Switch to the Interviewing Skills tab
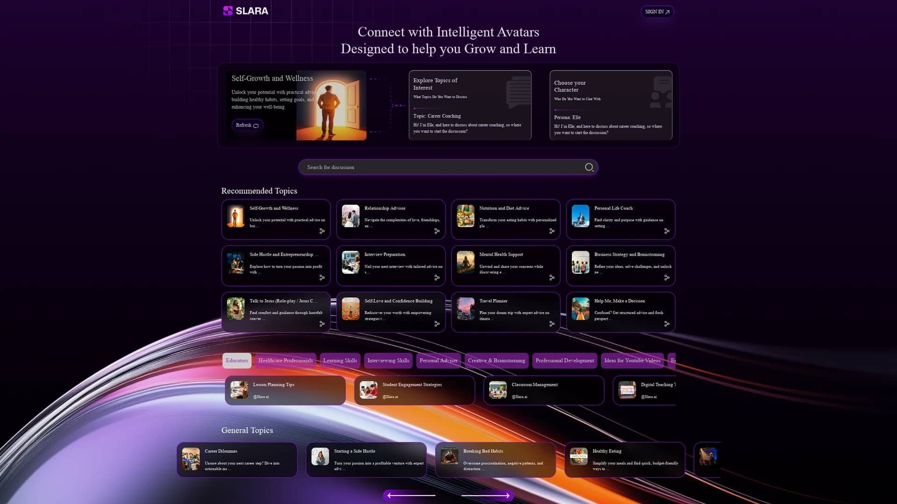The width and height of the screenshot is (897, 504). pyautogui.click(x=388, y=361)
